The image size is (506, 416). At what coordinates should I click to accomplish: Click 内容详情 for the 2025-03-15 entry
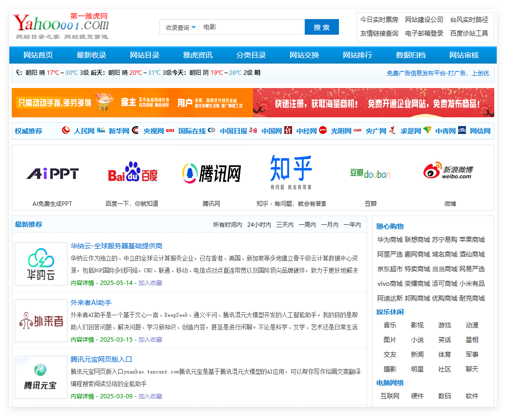pos(82,340)
